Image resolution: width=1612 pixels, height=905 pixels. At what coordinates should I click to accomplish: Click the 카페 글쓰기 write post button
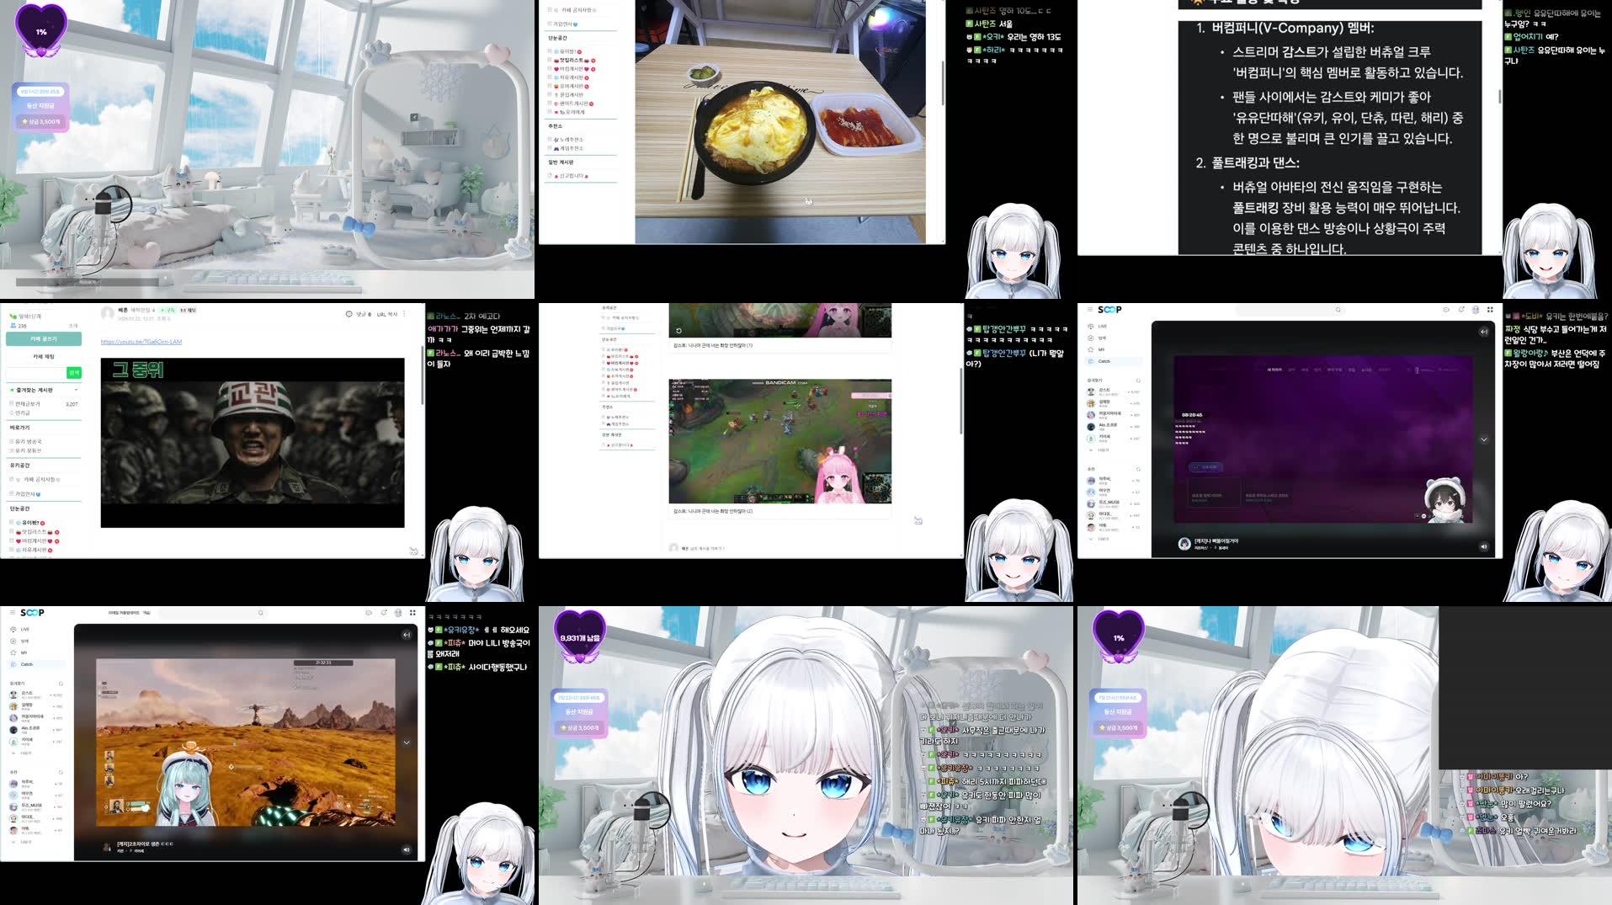[x=44, y=338]
